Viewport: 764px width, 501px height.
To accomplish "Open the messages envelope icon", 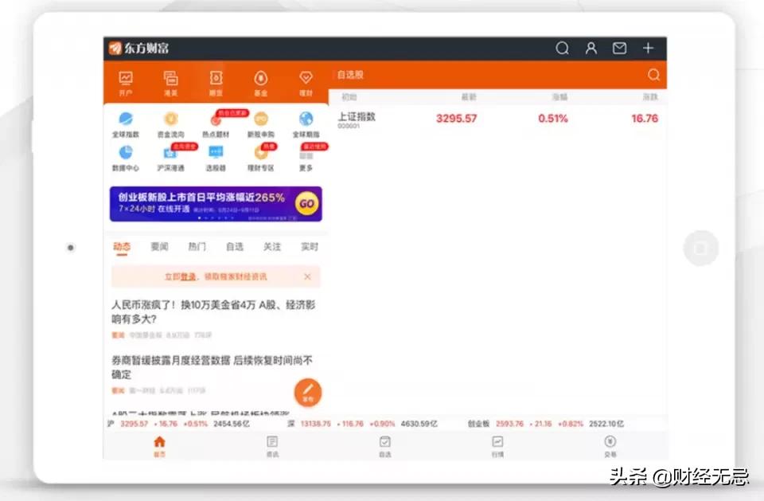I will (619, 49).
